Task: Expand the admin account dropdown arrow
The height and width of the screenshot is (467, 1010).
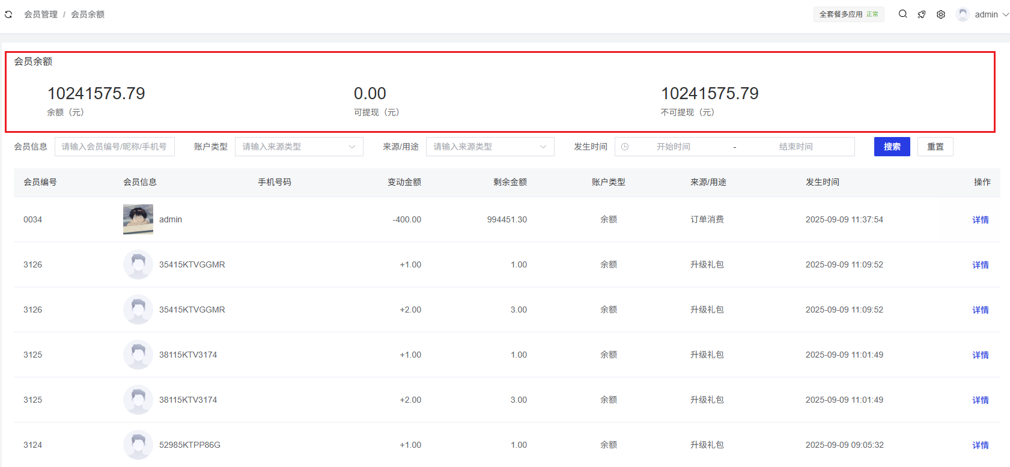Action: [x=1005, y=14]
